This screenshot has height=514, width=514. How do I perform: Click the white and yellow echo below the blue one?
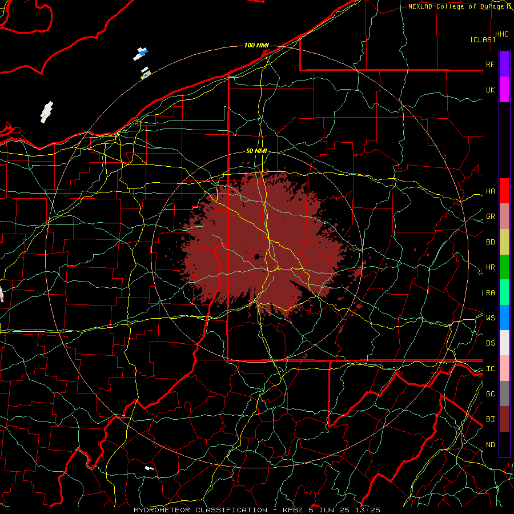tap(146, 74)
